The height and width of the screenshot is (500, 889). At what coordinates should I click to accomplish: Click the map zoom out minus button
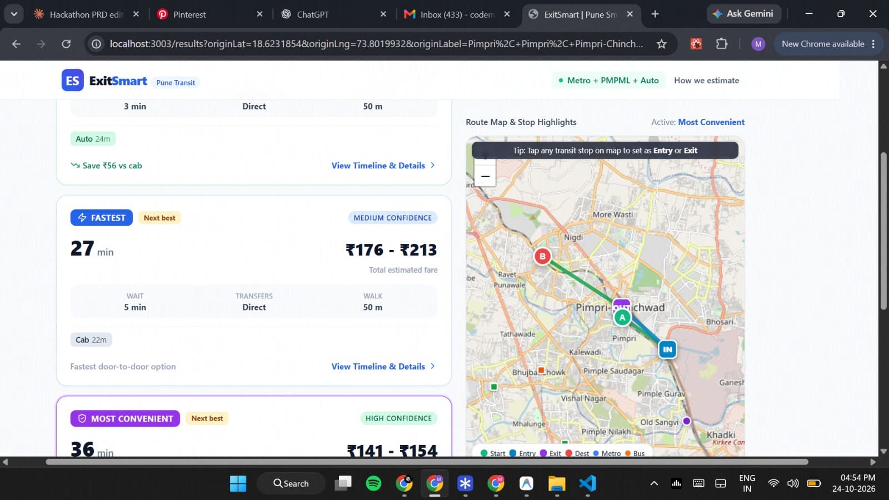485,177
